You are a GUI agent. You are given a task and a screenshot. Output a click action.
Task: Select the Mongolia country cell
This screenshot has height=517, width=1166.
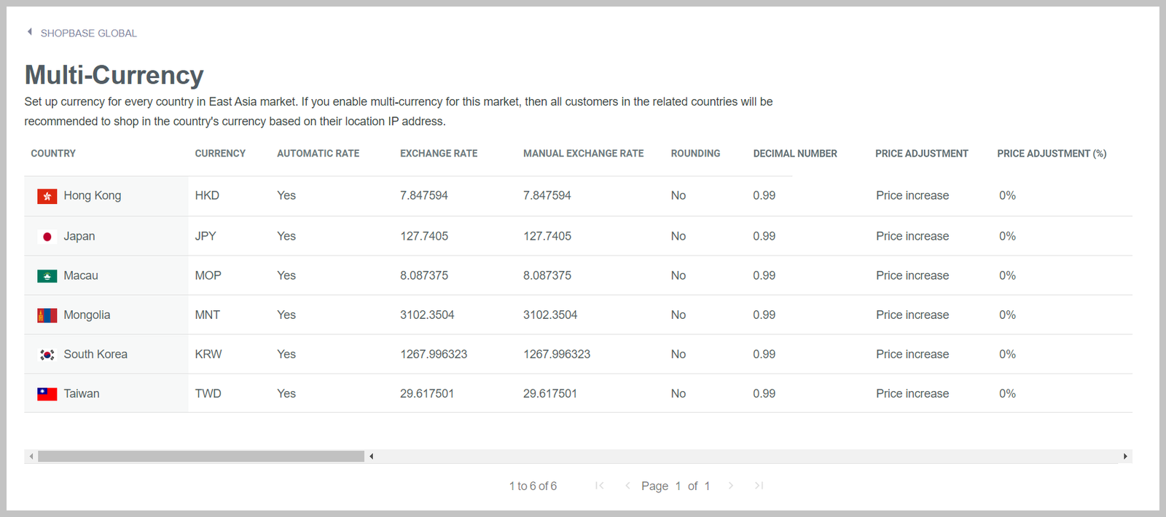coord(106,315)
